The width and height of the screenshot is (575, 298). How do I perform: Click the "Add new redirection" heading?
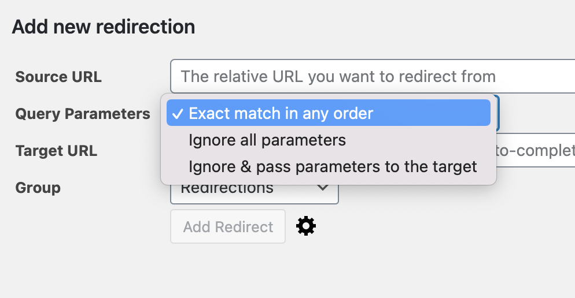tap(104, 27)
